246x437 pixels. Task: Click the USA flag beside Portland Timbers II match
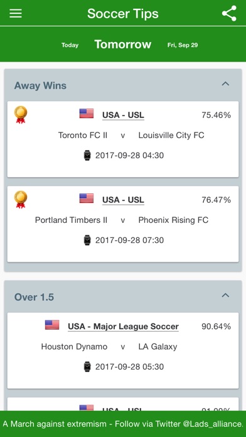click(87, 198)
